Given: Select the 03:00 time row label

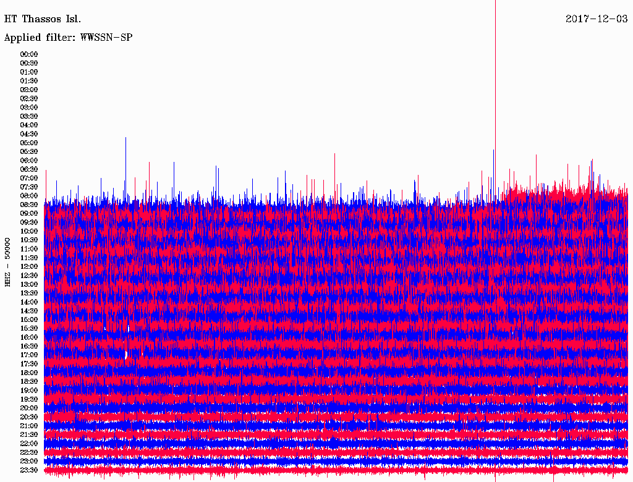Looking at the screenshot, I should click(29, 108).
